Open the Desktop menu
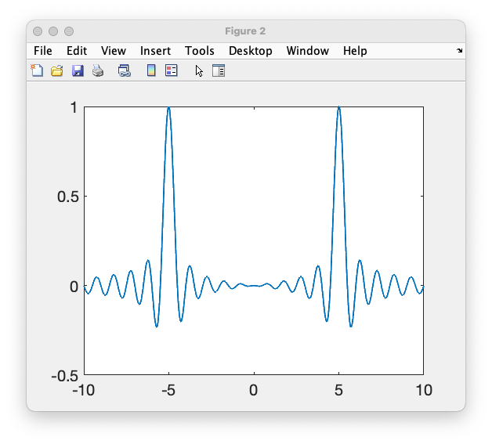 pyautogui.click(x=251, y=51)
